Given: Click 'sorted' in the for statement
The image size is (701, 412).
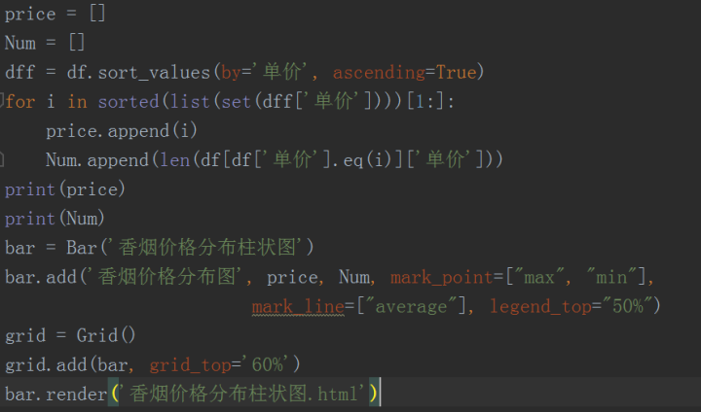Looking at the screenshot, I should click(129, 102).
